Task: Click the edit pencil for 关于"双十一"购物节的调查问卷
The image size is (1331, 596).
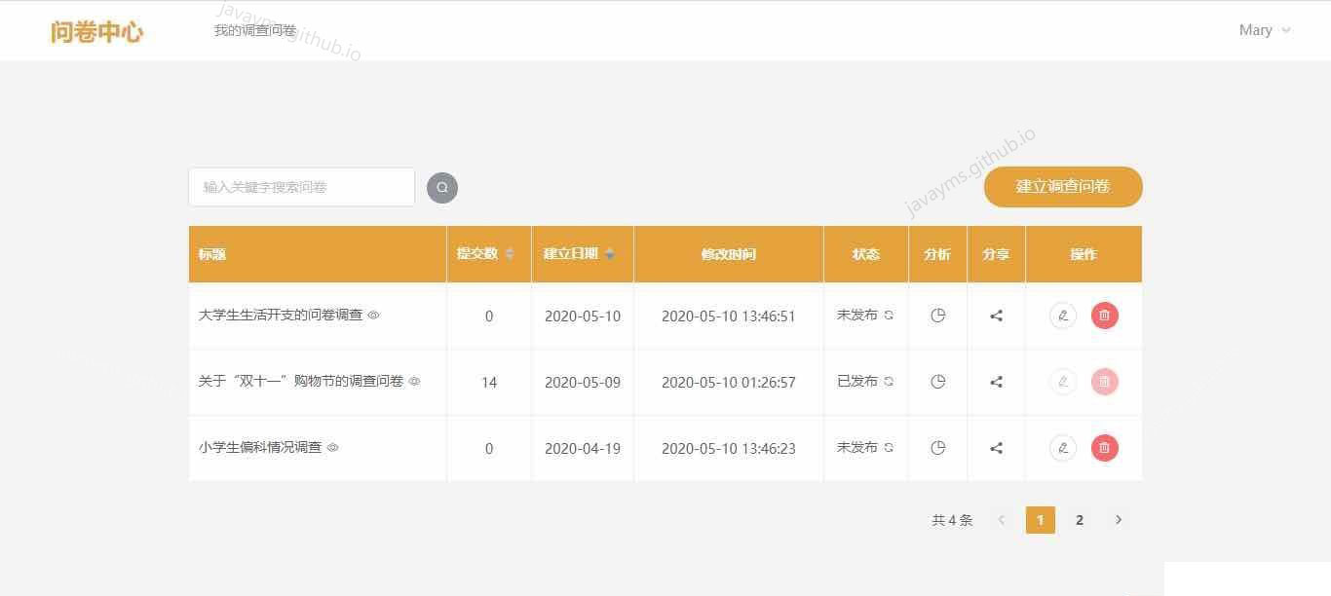Action: (x=1063, y=382)
